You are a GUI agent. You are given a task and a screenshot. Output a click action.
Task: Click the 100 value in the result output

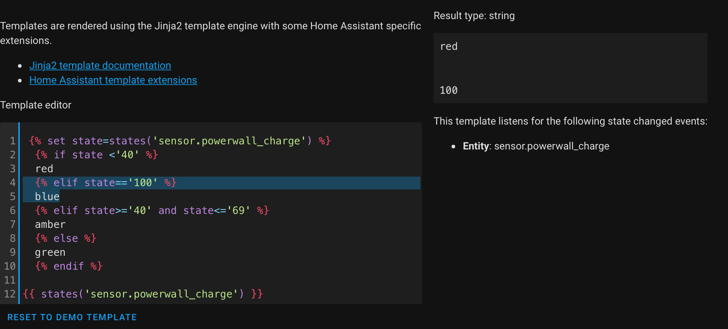[x=449, y=90]
